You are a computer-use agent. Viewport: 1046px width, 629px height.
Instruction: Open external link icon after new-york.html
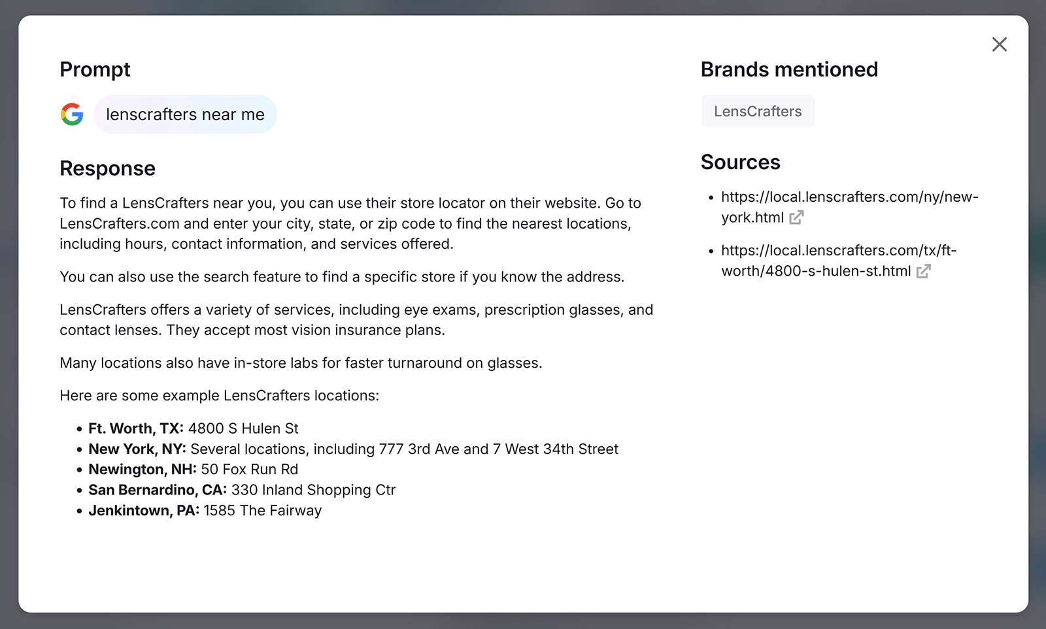(x=796, y=218)
